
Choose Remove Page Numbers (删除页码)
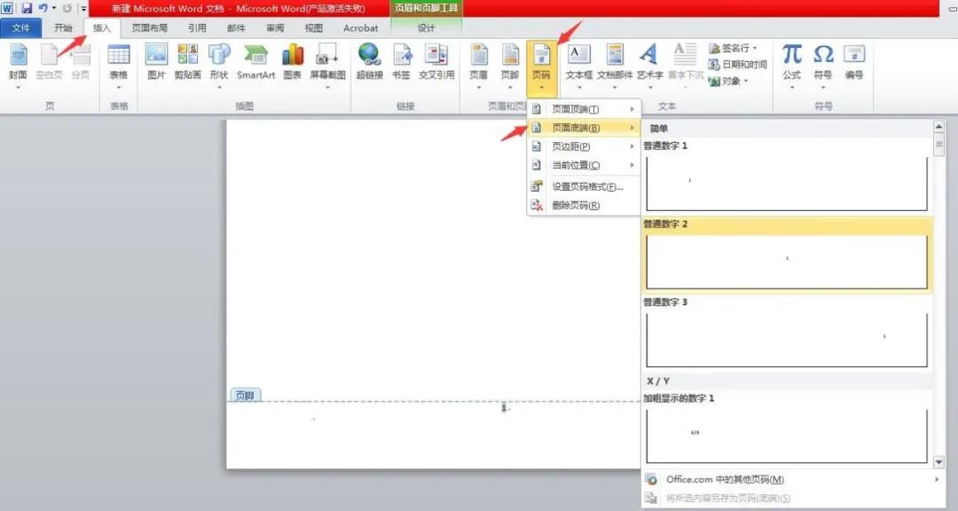584,206
